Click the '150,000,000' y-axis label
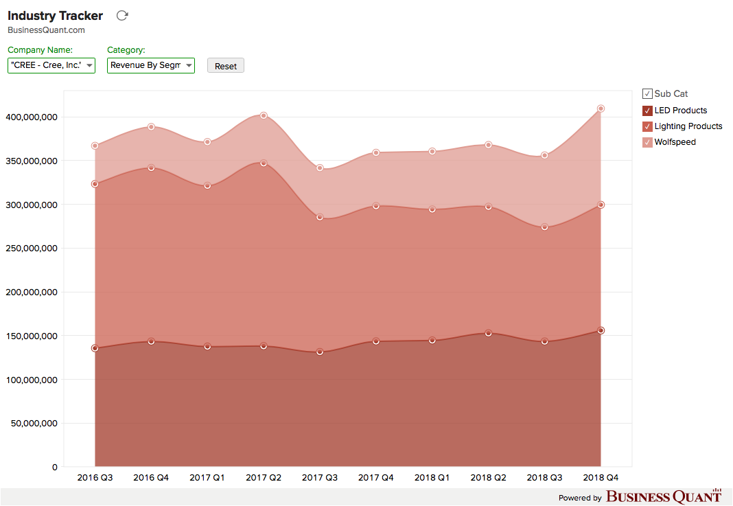This screenshot has height=506, width=733. (32, 336)
